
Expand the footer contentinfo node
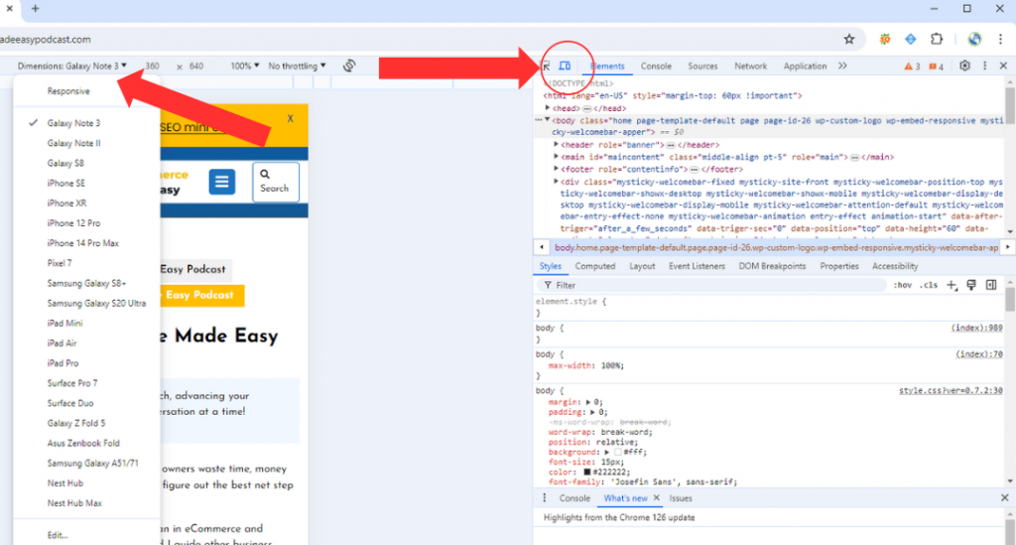[x=556, y=169]
